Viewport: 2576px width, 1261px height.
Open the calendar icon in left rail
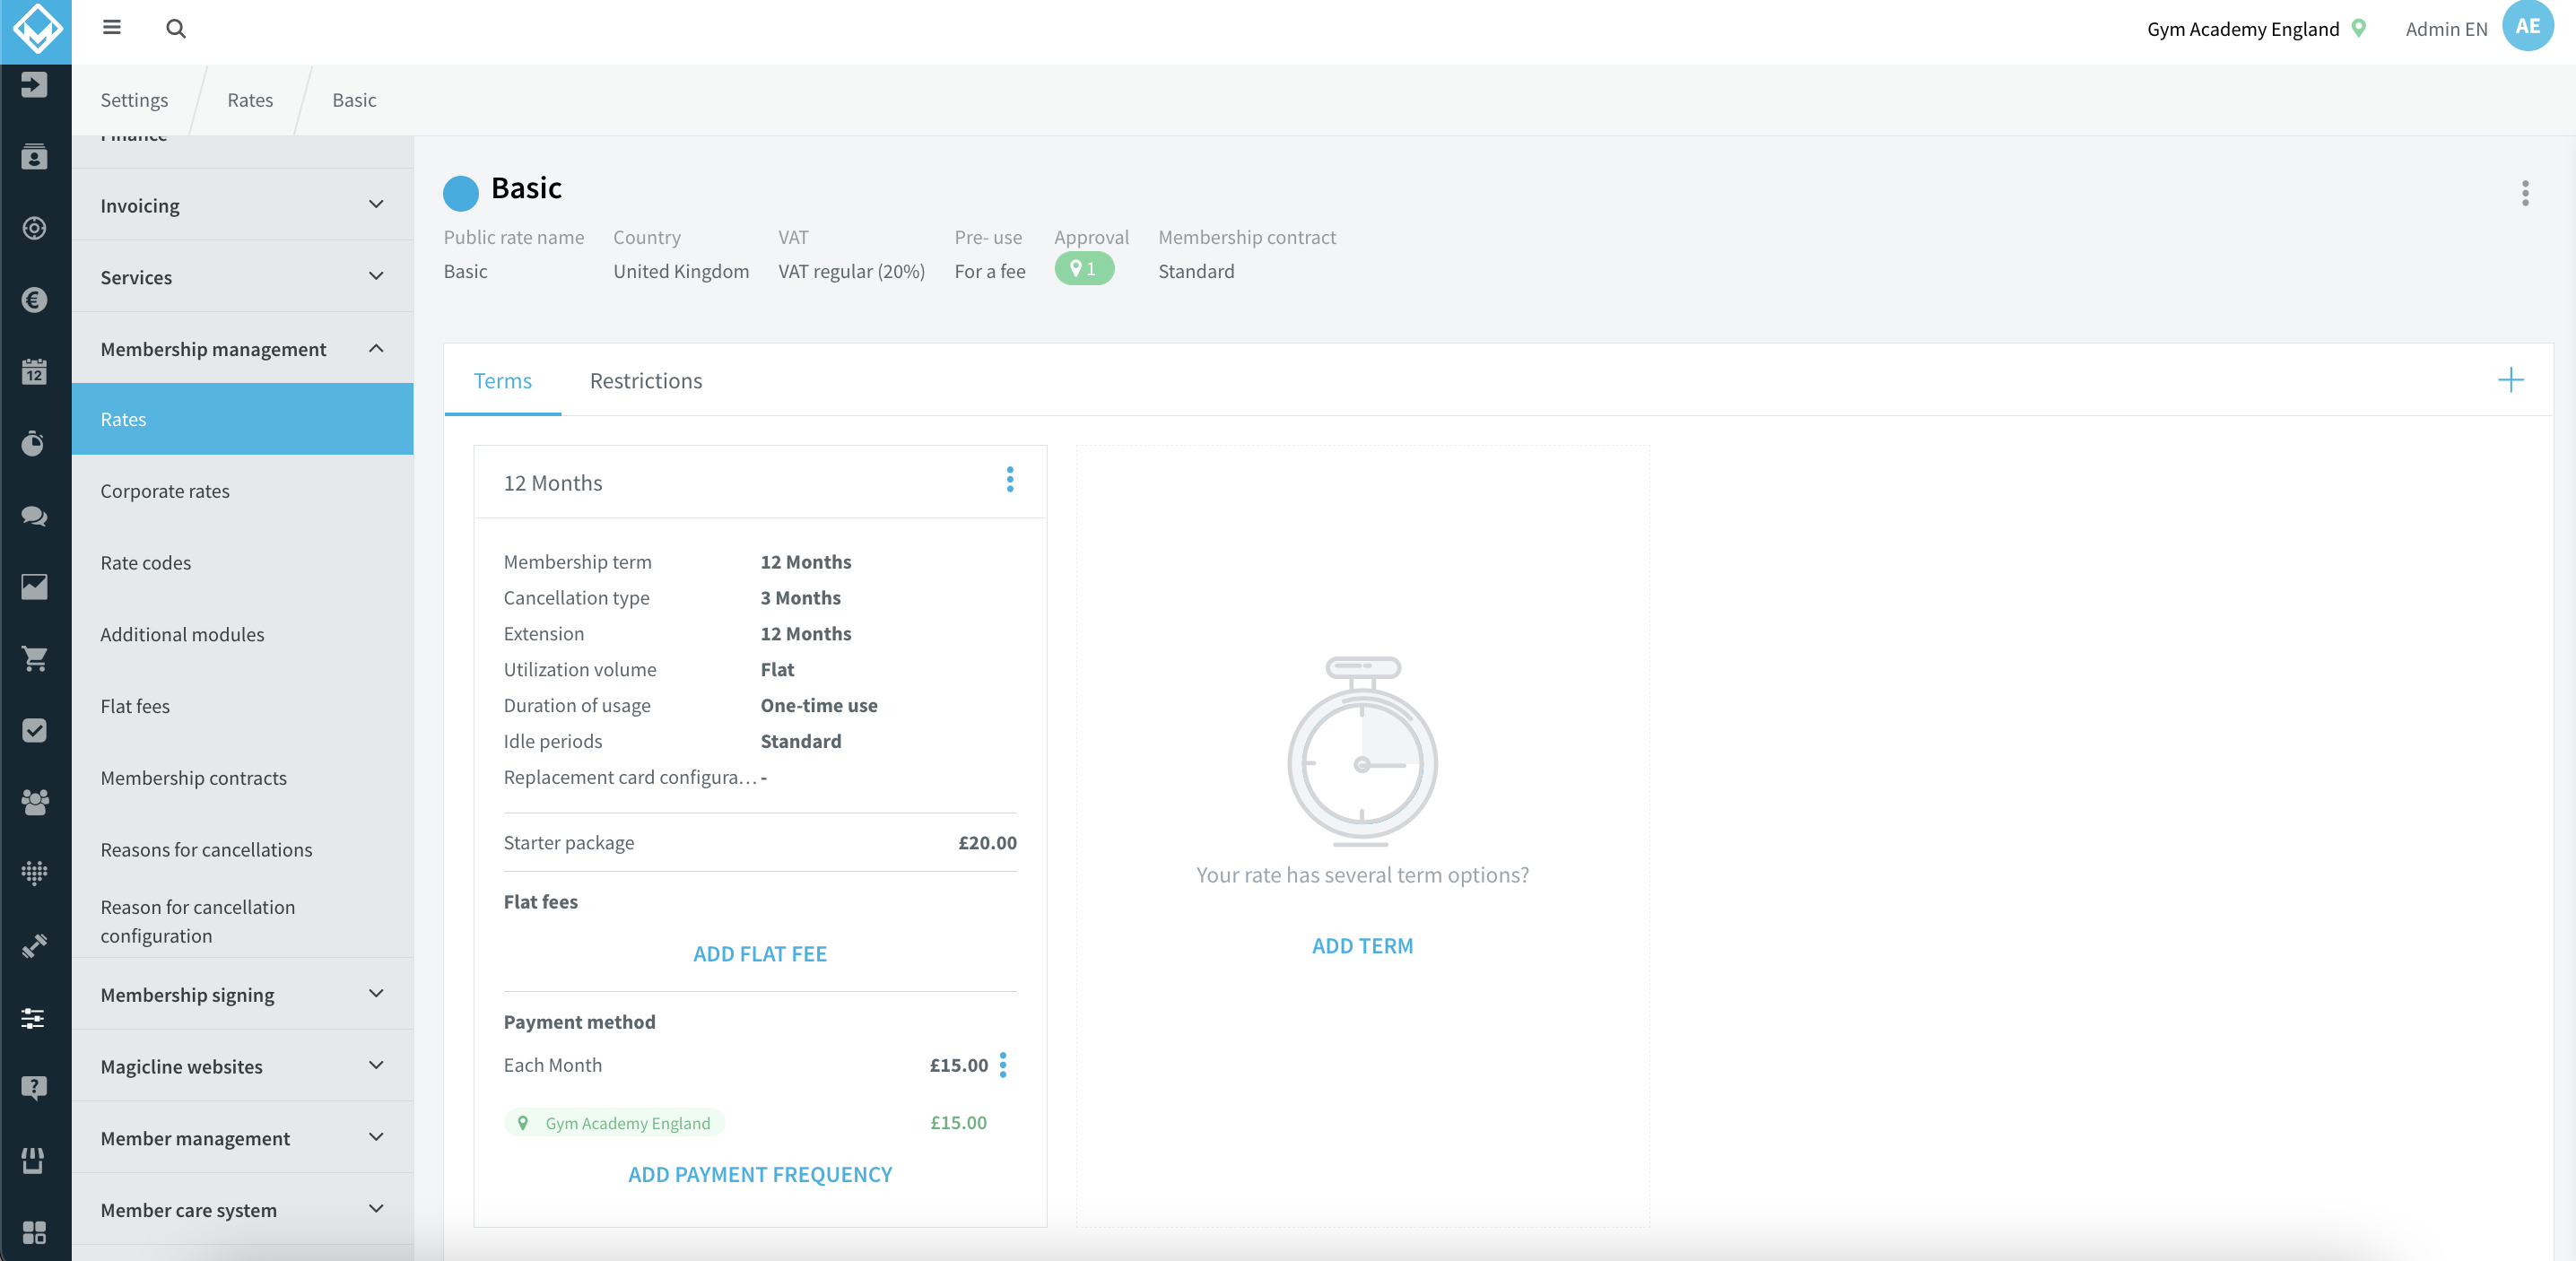34,372
